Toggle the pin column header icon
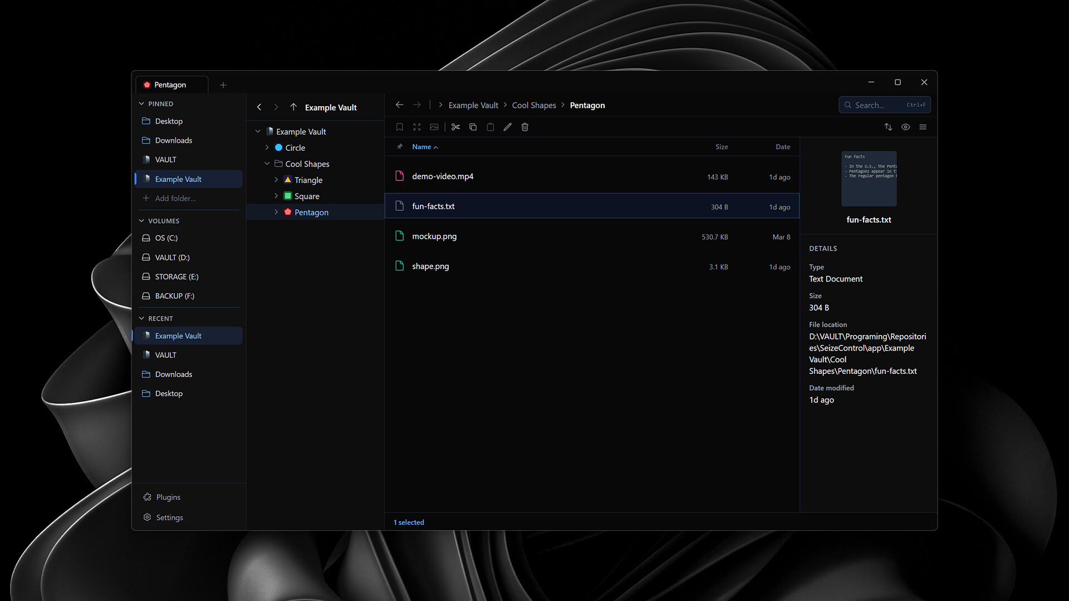1069x601 pixels. click(x=399, y=147)
